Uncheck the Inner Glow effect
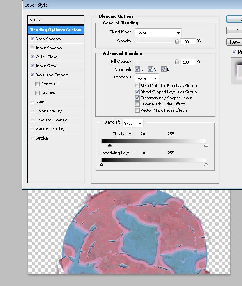Viewport: 242px width, 286px height. point(32,66)
